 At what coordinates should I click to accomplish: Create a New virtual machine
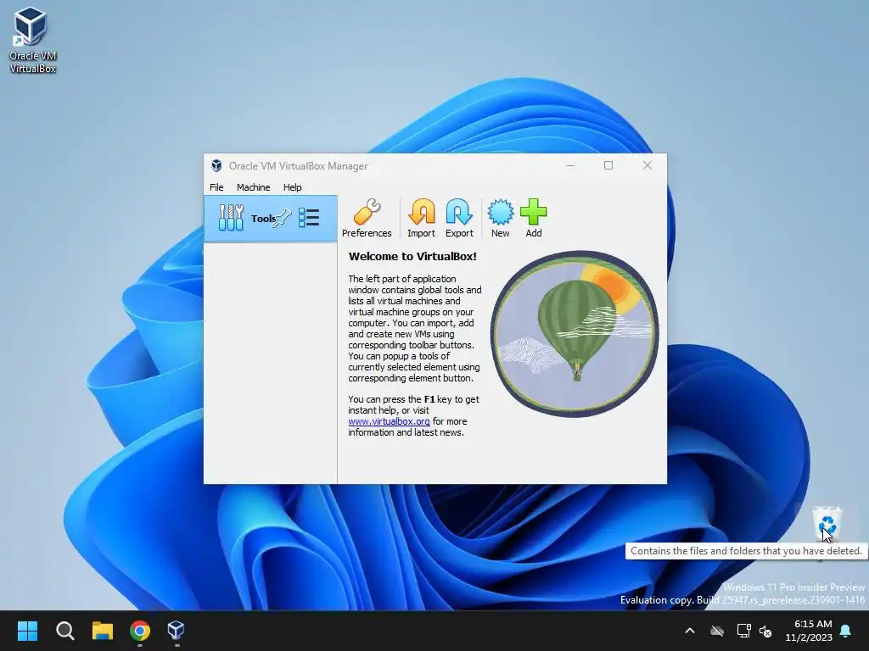[x=501, y=218]
